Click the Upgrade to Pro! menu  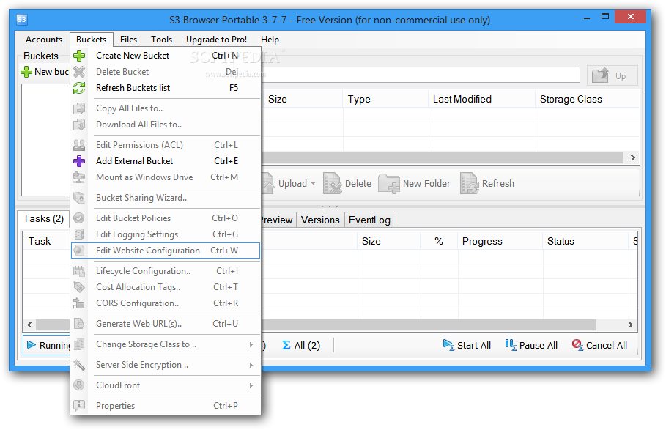pos(216,40)
